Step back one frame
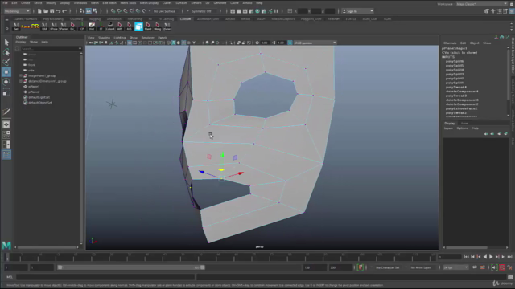 472,257
